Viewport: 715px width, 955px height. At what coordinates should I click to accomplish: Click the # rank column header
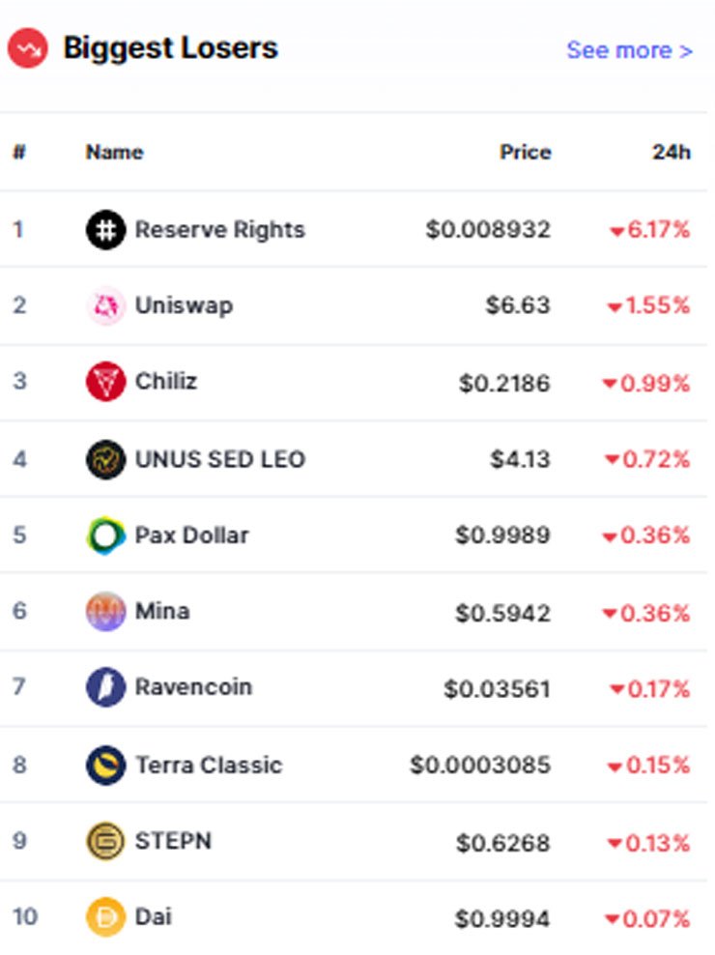coord(19,152)
